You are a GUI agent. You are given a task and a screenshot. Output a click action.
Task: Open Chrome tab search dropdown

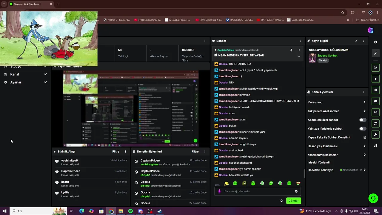4,4
